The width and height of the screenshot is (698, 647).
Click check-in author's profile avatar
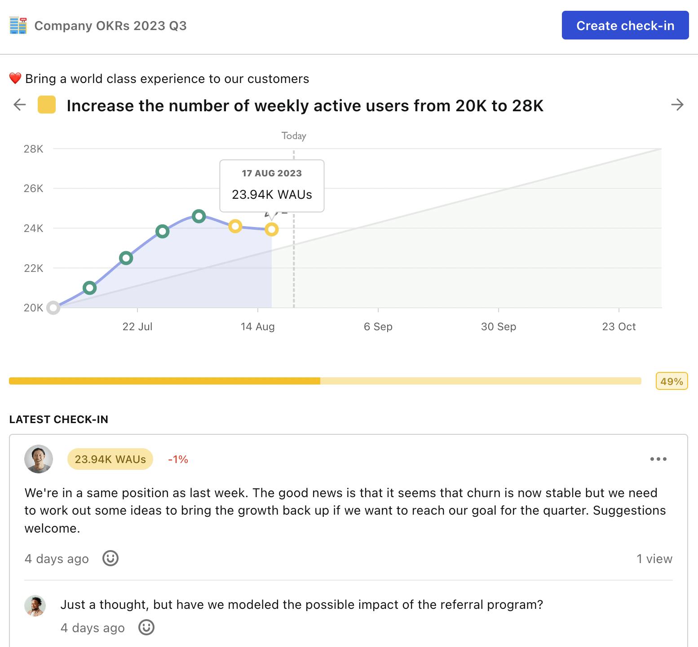(39, 459)
